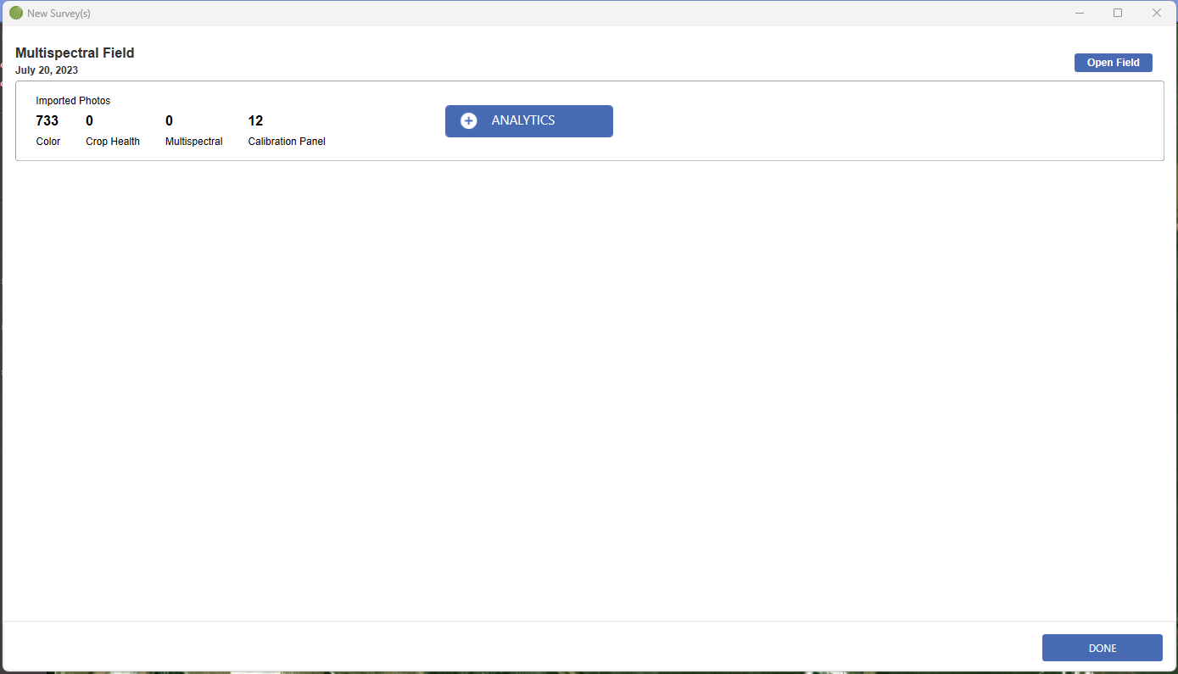Finish by clicking DONE
The height and width of the screenshot is (674, 1178).
click(x=1102, y=648)
